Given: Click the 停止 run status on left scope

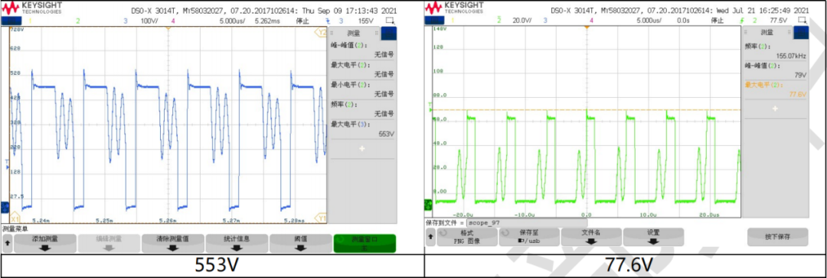Looking at the screenshot, I should pos(302,21).
